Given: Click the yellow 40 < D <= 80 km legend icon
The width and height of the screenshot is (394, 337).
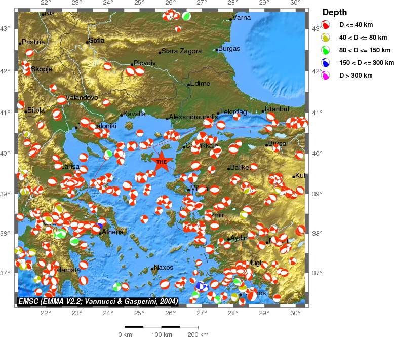Looking at the screenshot, I should [x=327, y=38].
